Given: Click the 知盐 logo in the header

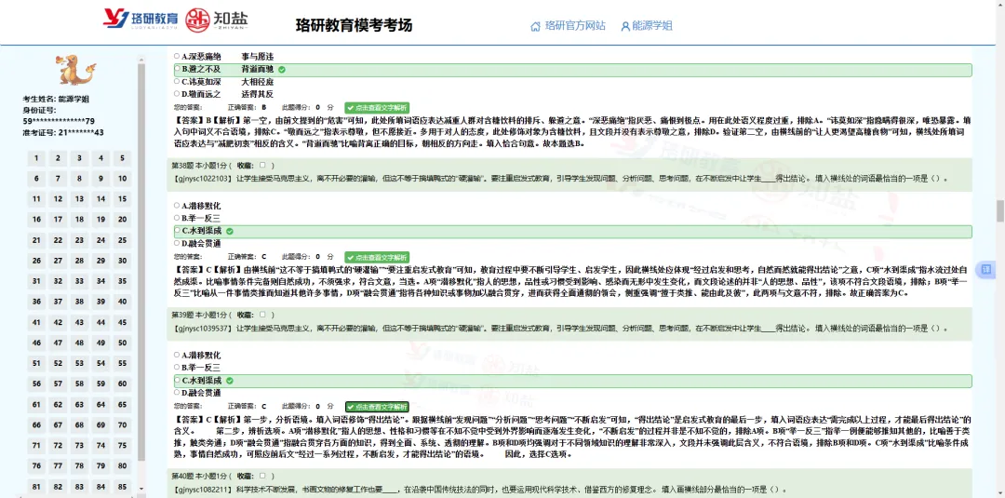Looking at the screenshot, I should click(x=217, y=20).
